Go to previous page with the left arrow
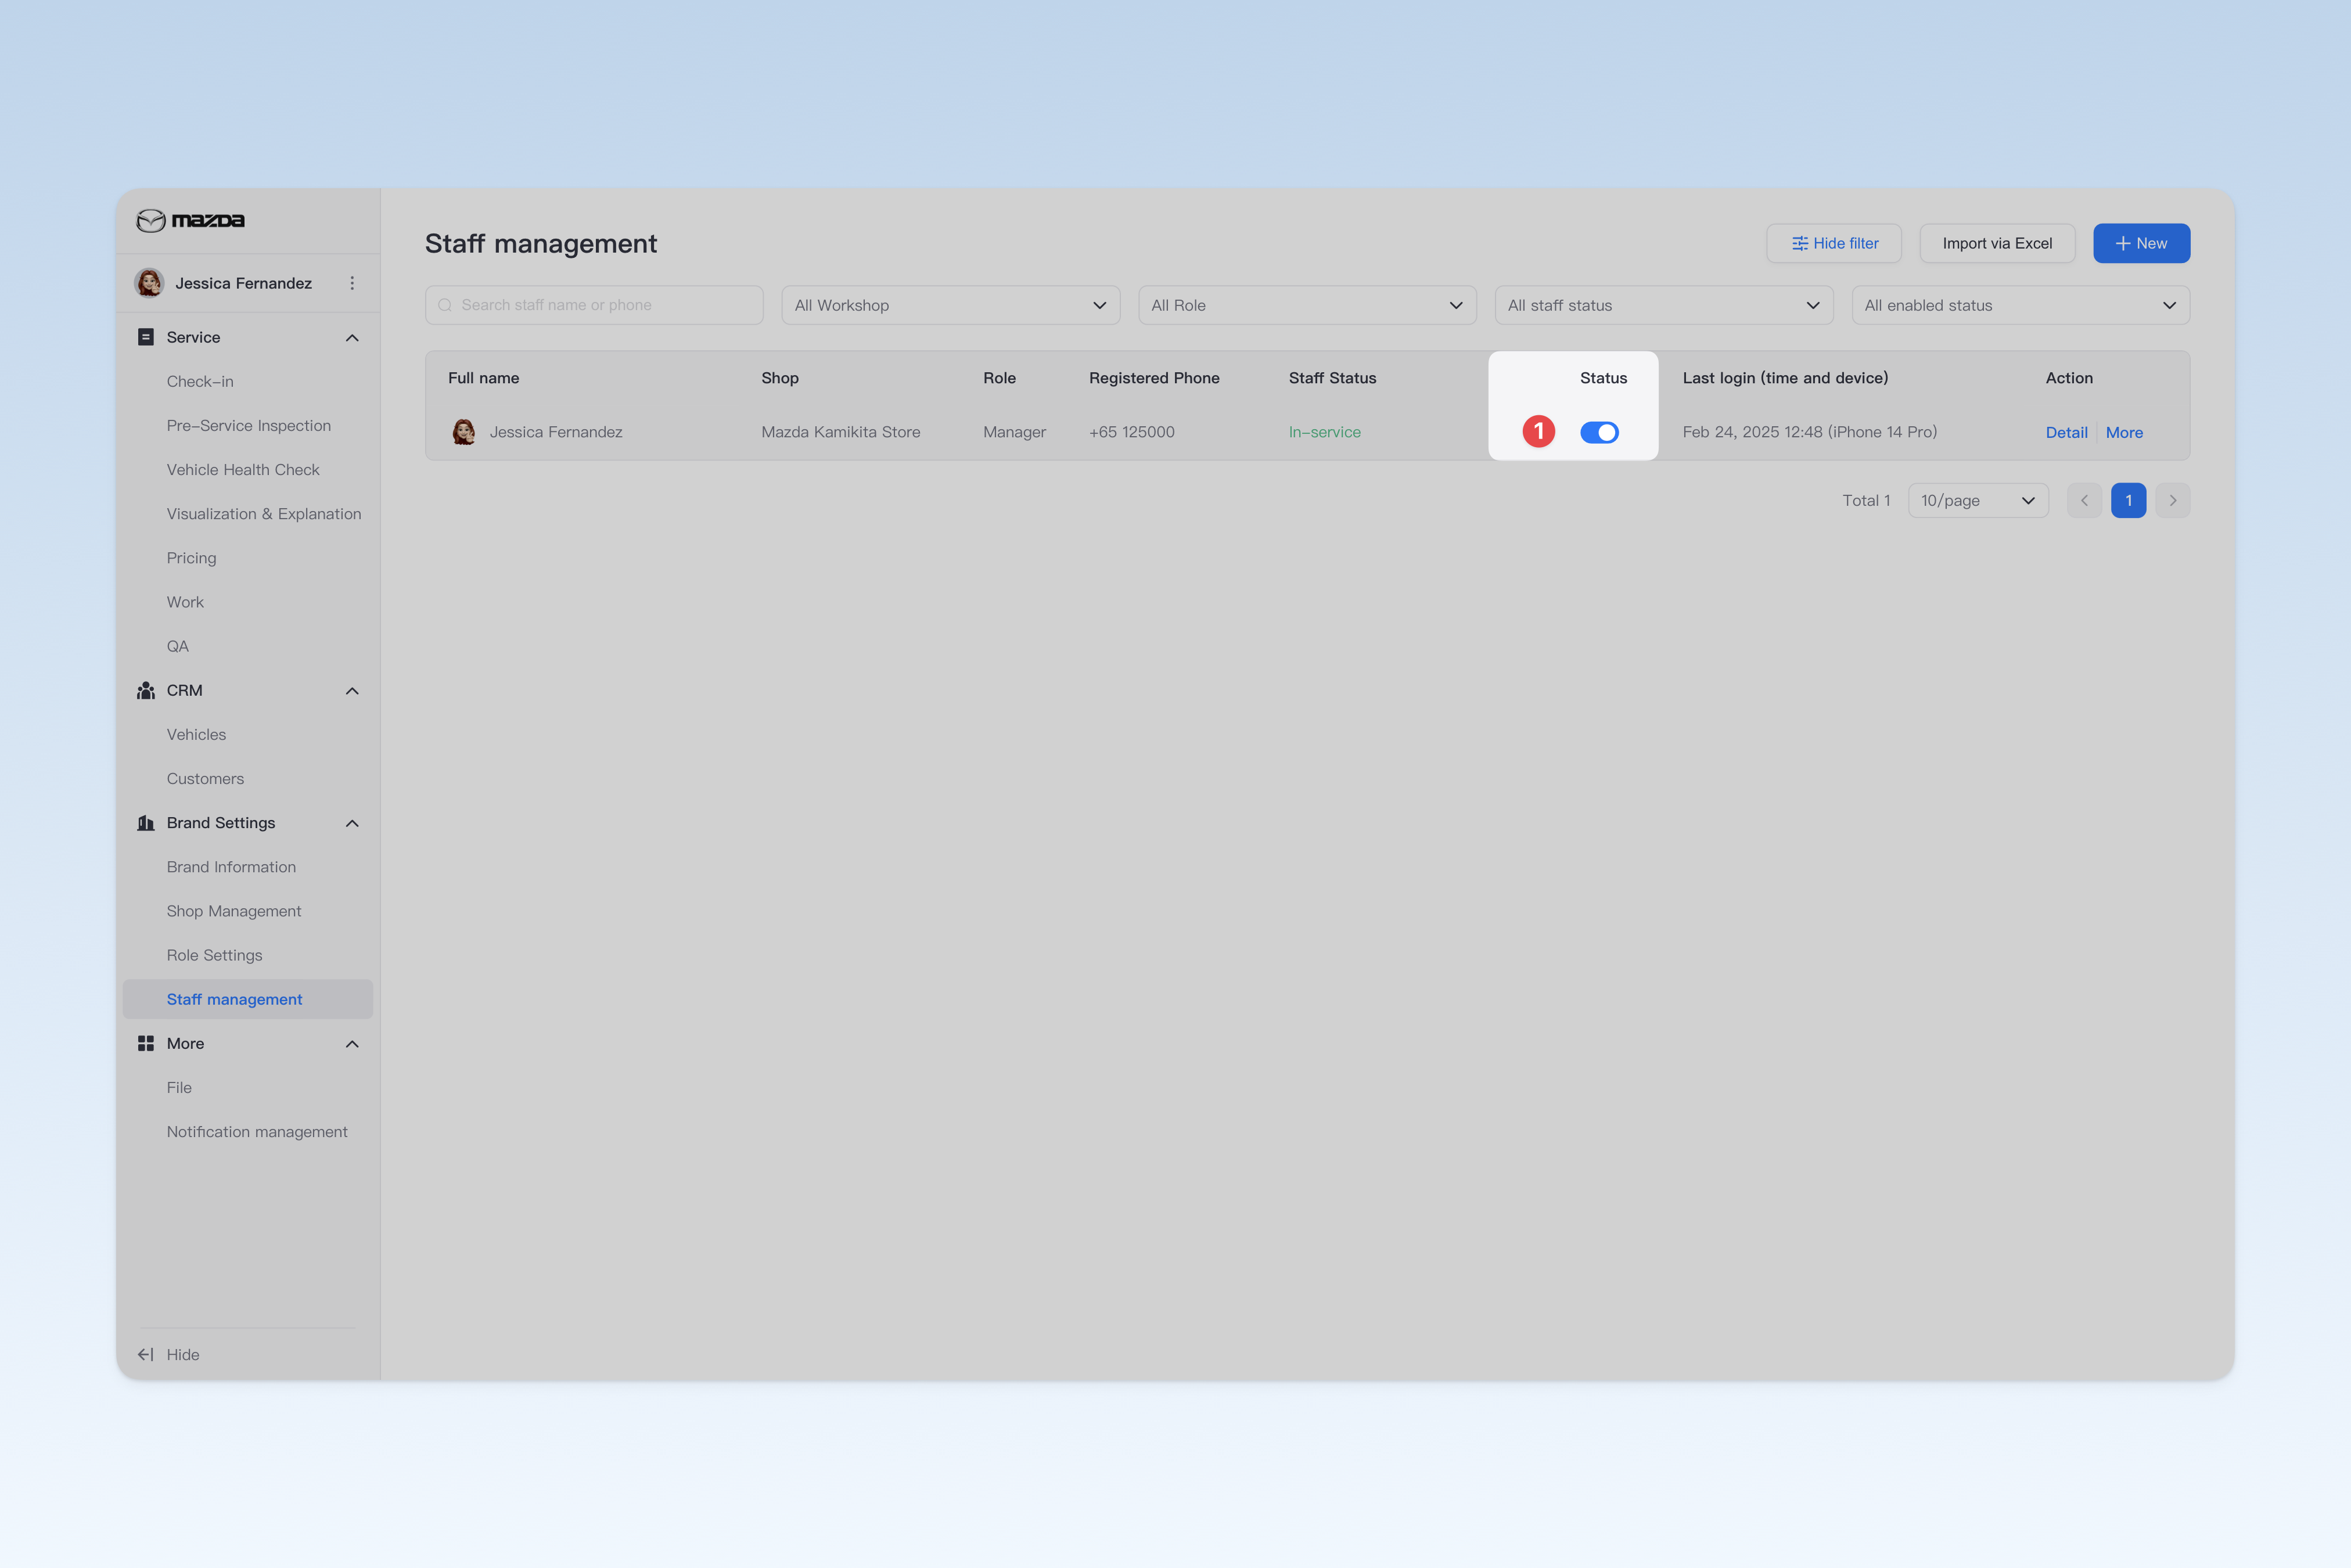This screenshot has width=2351, height=1568. pos(2084,500)
